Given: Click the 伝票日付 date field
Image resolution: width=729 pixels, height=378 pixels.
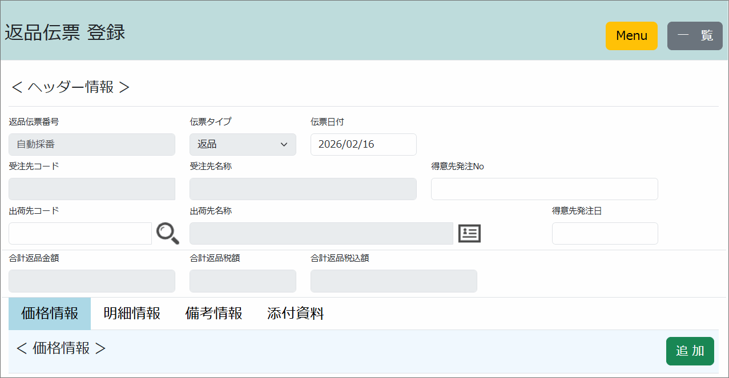Looking at the screenshot, I should pos(363,144).
